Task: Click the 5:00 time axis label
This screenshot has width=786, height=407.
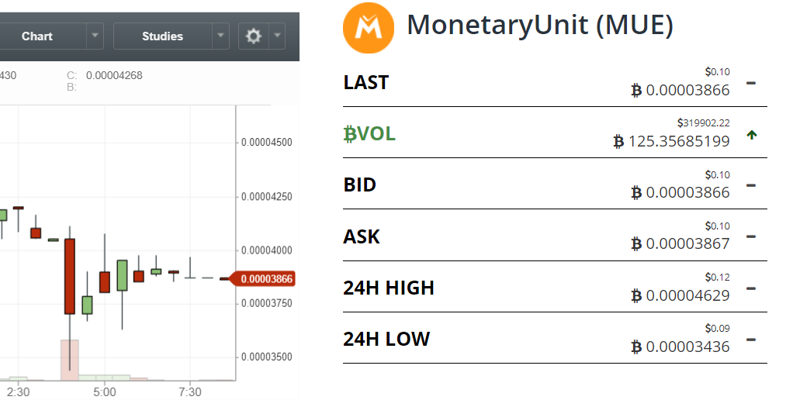Action: (105, 392)
